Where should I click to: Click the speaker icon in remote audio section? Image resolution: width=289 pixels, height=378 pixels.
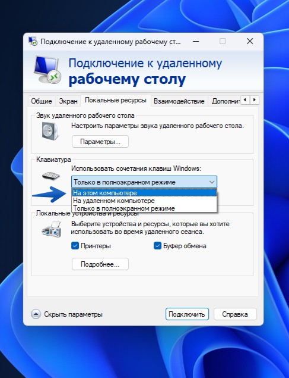(50, 131)
